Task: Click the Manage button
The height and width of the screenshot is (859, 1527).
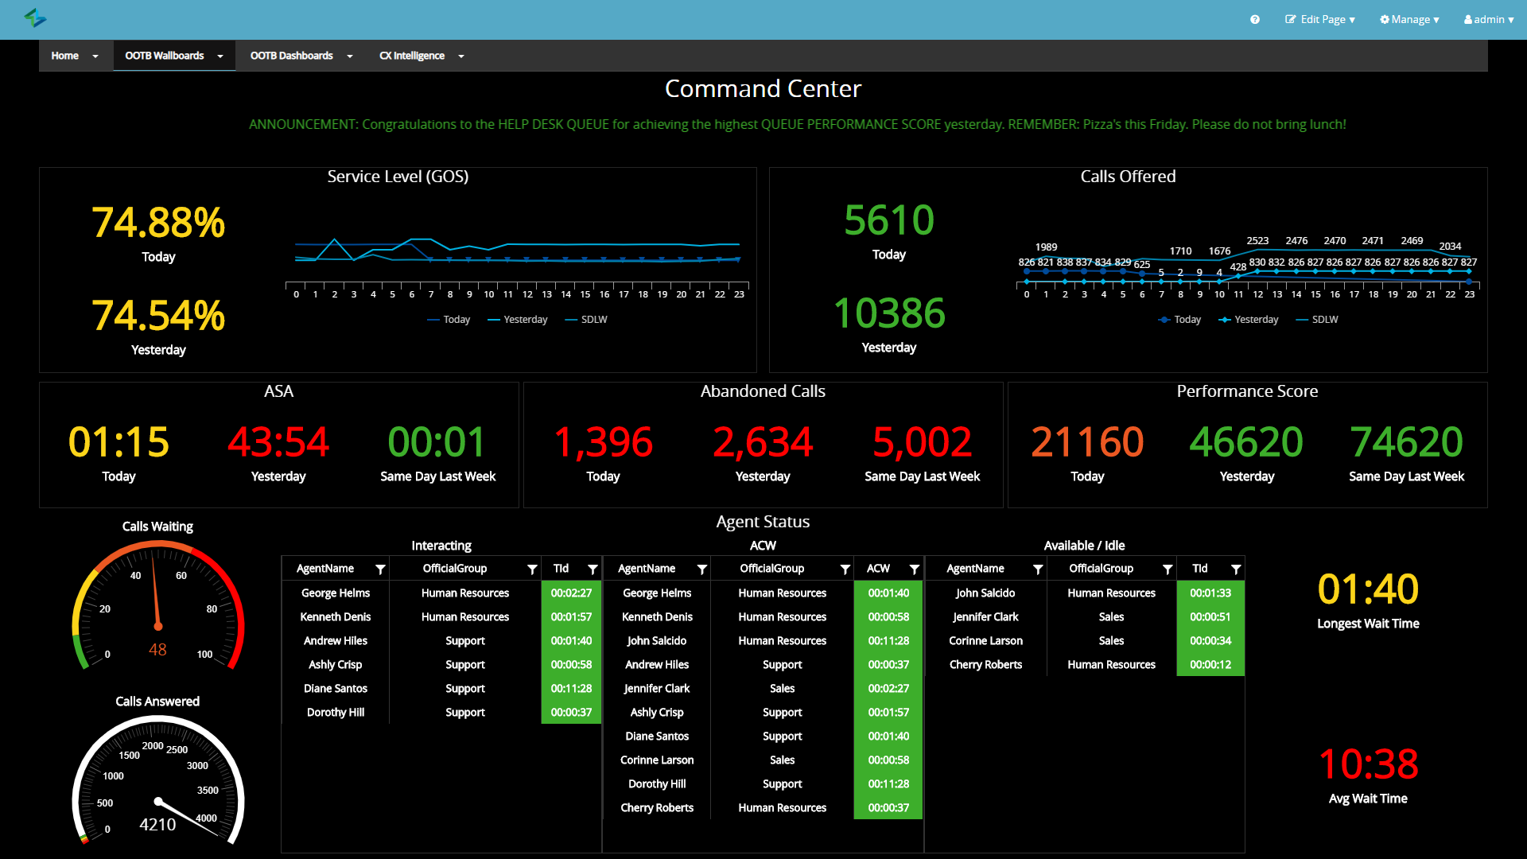Action: (x=1409, y=19)
